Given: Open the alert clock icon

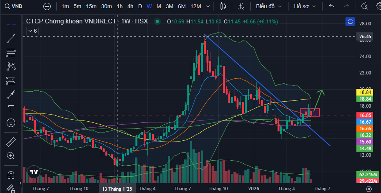Looking at the screenshot, I should click(x=365, y=6).
